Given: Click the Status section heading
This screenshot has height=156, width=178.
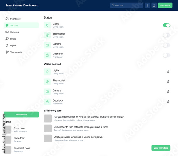Looking at the screenshot, I should click(48, 17).
